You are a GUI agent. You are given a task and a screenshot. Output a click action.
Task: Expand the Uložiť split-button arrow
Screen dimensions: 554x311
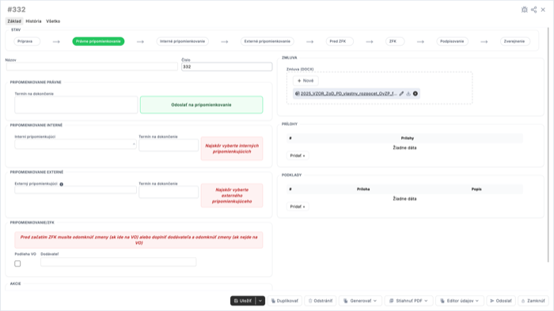[260, 301]
